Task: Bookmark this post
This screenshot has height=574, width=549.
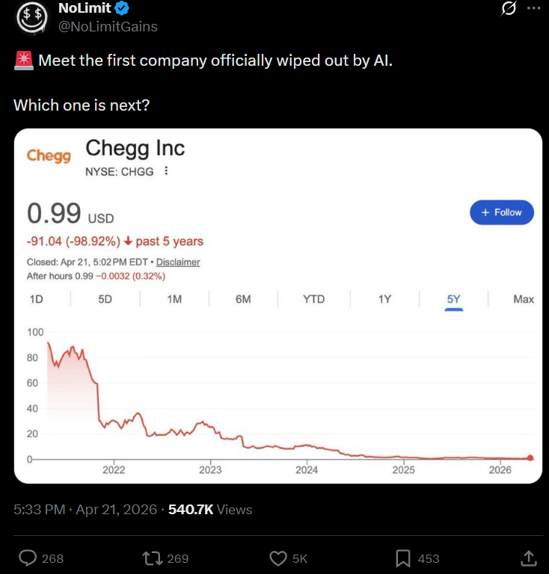Action: [403, 558]
